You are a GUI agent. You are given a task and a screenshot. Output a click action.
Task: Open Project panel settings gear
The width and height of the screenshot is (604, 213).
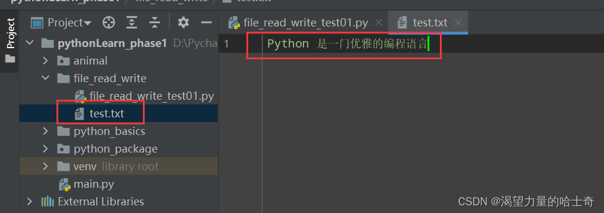(183, 23)
